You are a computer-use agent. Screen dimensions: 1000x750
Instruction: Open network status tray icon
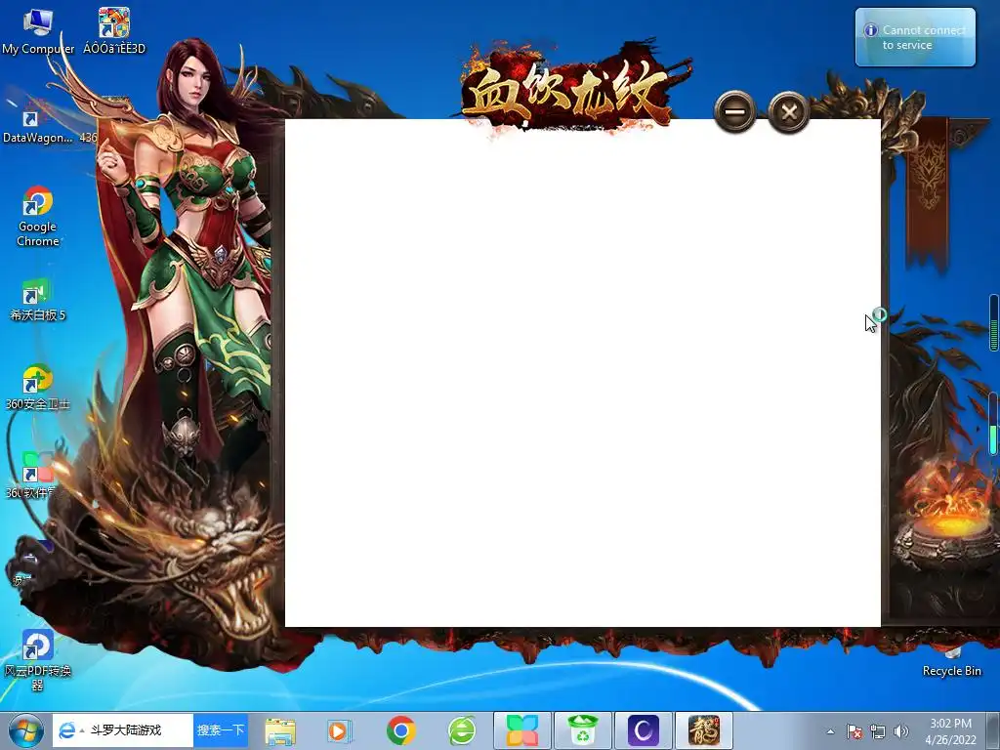[x=878, y=731]
